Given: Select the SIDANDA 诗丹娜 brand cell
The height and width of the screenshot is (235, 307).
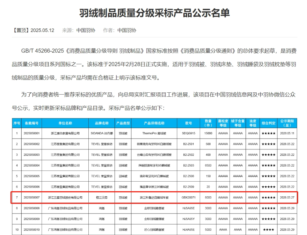Looking at the screenshot, I should click(102, 133).
